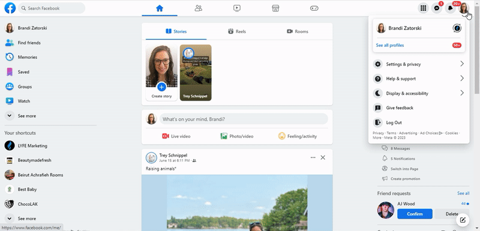Screen dimensions: 480x231
Task: Select Log Out from account menu
Action: coord(419,122)
